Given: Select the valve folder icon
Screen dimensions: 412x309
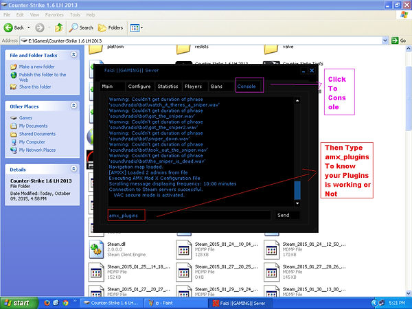Looking at the screenshot, I should (271, 49).
